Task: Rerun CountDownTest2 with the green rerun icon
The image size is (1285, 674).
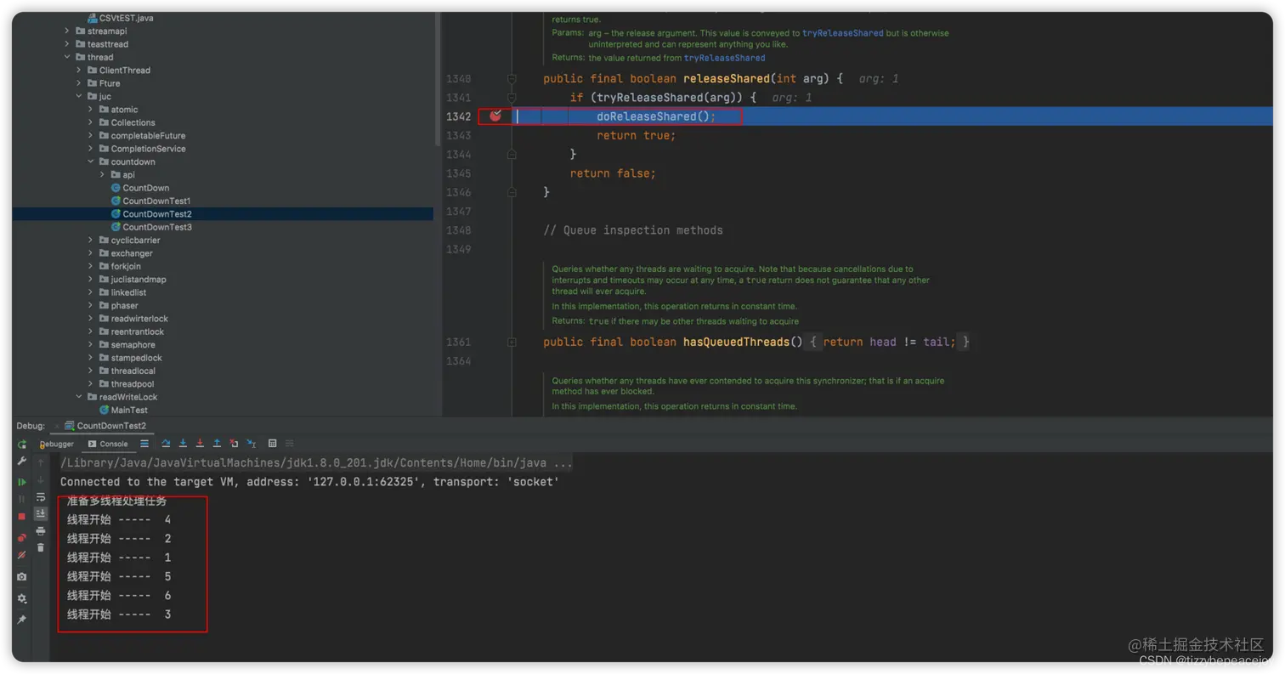Action: (22, 444)
